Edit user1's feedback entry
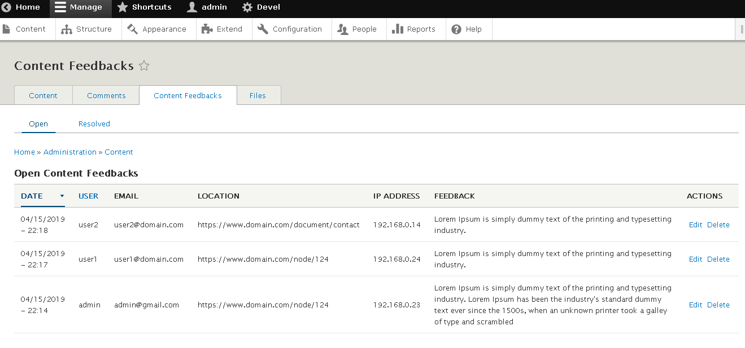 pos(695,259)
